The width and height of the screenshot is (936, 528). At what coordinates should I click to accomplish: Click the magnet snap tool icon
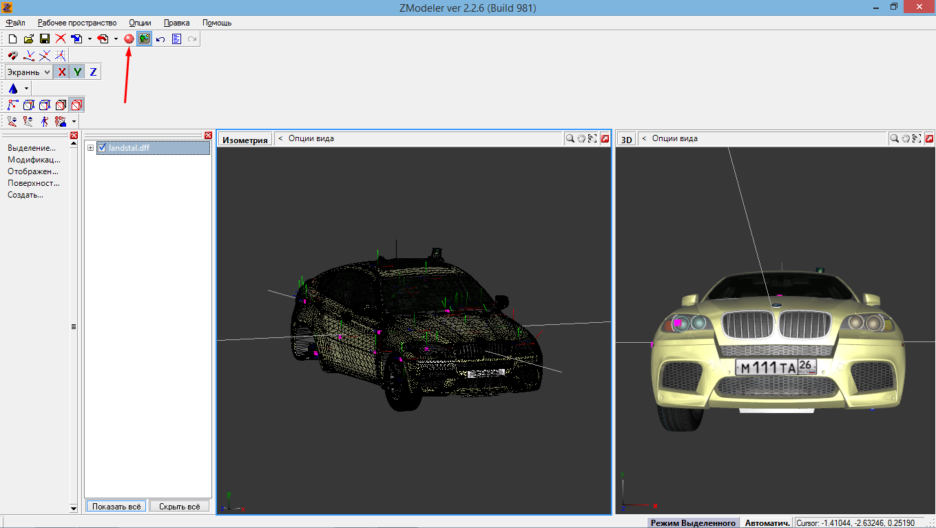tap(13, 56)
